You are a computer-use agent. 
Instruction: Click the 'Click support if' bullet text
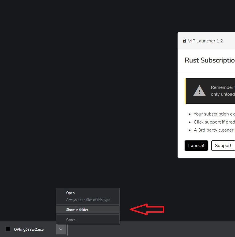click(214, 122)
